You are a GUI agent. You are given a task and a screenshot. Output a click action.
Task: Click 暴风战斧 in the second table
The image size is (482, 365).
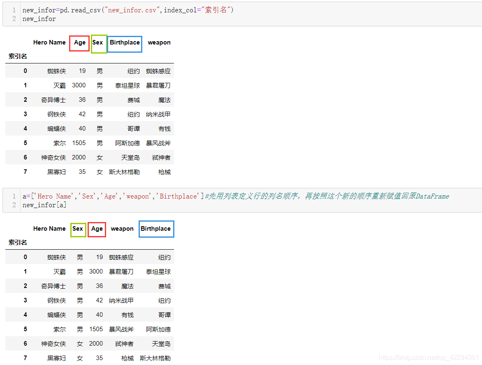pos(121,329)
